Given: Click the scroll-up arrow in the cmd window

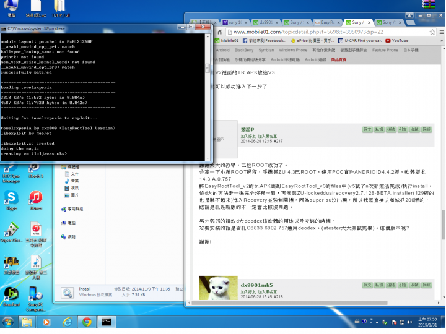Looking at the screenshot, I should point(208,36).
